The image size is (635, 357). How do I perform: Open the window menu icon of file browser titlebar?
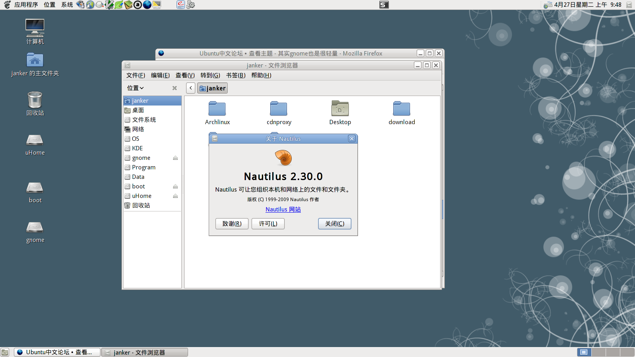coord(127,65)
